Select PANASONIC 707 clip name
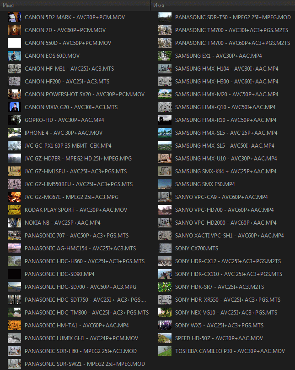 [x=77, y=236]
